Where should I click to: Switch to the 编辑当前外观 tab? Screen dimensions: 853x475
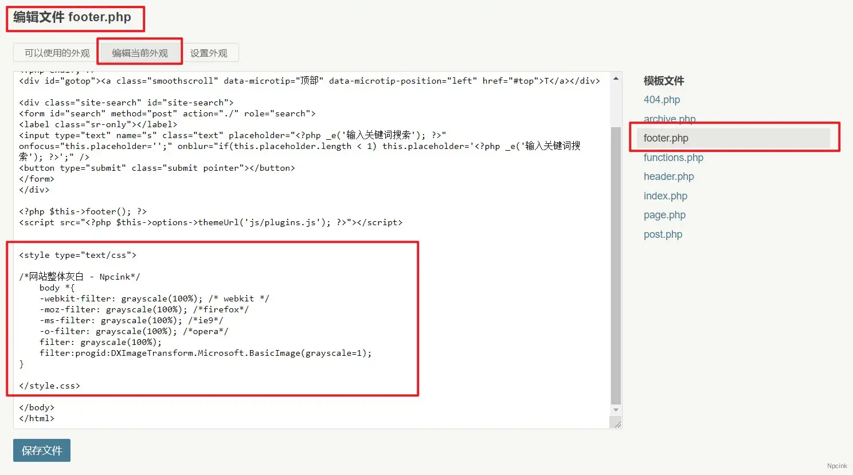140,53
